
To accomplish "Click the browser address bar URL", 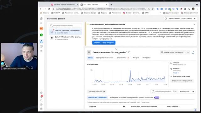I will pyautogui.click(x=100, y=9).
